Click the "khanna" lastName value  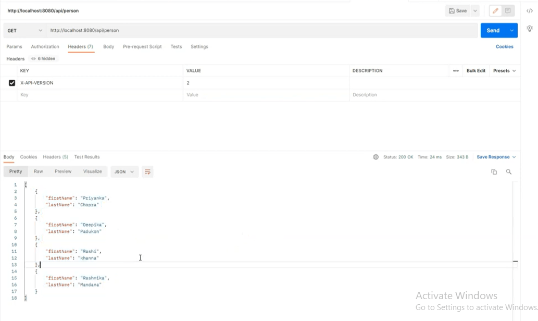tap(88, 258)
